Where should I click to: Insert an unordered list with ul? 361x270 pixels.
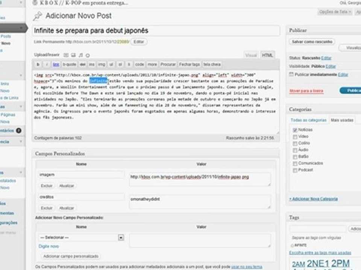111,64
